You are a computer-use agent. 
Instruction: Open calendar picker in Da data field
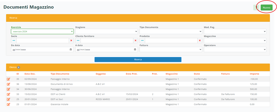coord(71,50)
